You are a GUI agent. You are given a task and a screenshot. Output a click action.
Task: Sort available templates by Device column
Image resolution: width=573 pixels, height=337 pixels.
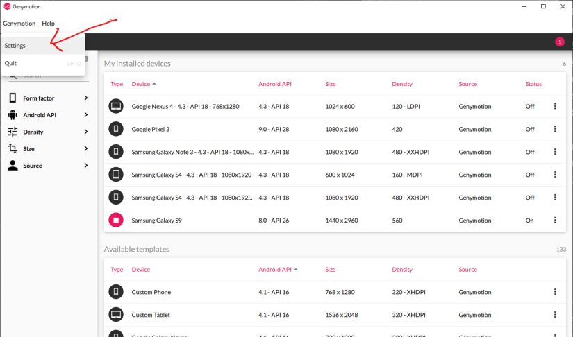[141, 270]
